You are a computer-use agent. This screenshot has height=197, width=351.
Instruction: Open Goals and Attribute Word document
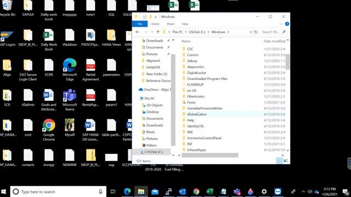pos(49,100)
